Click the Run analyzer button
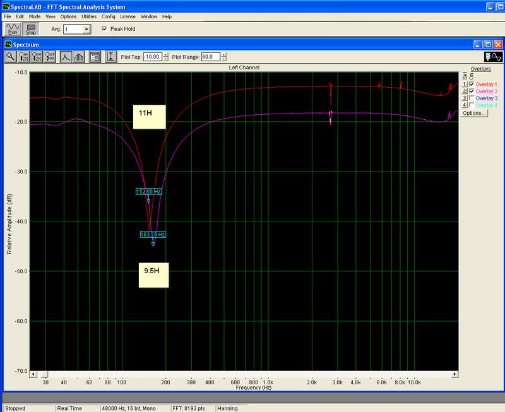Viewport: 505px width, 412px height. coord(13,28)
